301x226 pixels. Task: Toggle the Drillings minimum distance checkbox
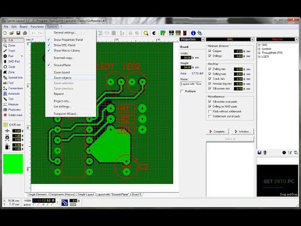[x=209, y=56]
